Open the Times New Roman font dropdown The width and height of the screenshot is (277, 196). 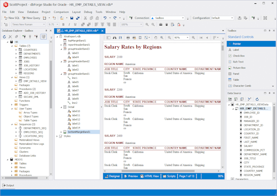pos(44,24)
